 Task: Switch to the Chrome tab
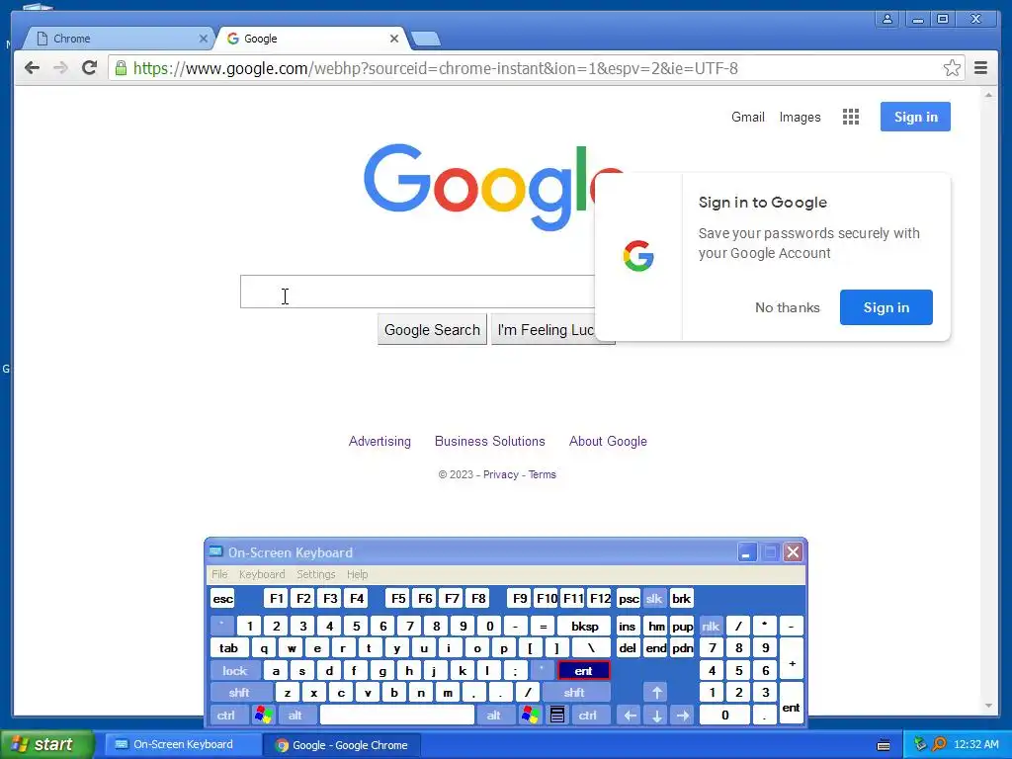(117, 39)
